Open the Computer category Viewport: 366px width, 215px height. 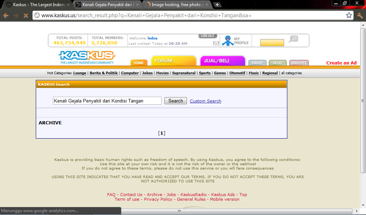click(x=130, y=73)
